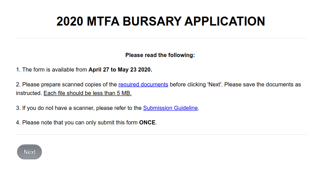
Task: Click the underlined 'Each file should be less than 5 MB' text
Action: coord(88,93)
